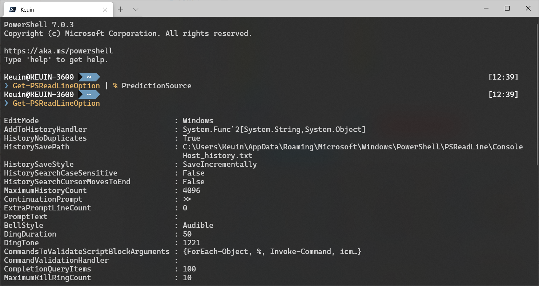This screenshot has width=539, height=286.
Task: Open a new tab with the plus button
Action: click(x=120, y=10)
